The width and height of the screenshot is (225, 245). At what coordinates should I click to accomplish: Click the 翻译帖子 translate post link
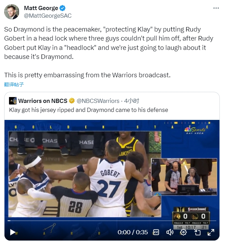pos(14,85)
